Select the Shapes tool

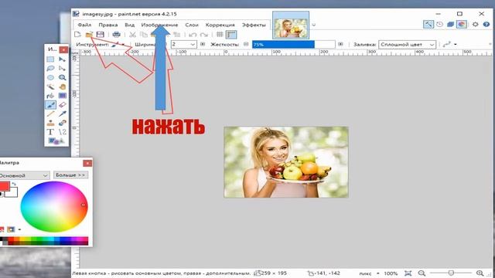(56, 141)
